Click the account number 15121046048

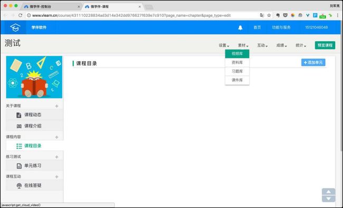[316, 27]
